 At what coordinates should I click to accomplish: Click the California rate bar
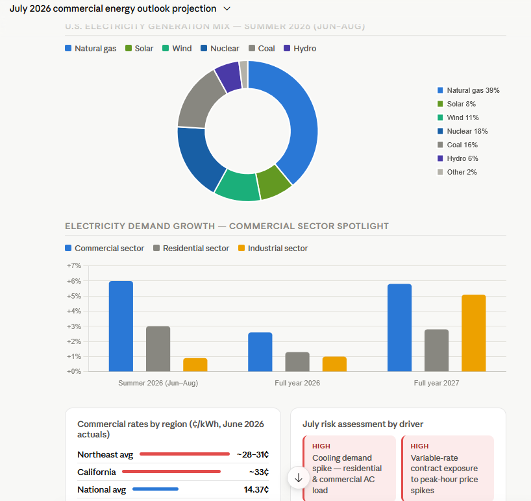click(x=171, y=472)
